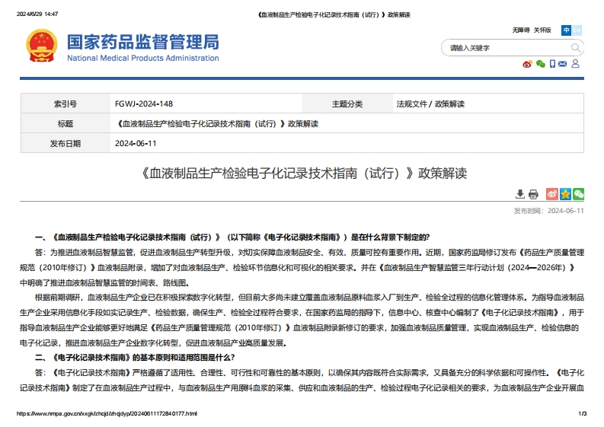Open the header WeChat icon
The image size is (604, 427).
pos(541,64)
